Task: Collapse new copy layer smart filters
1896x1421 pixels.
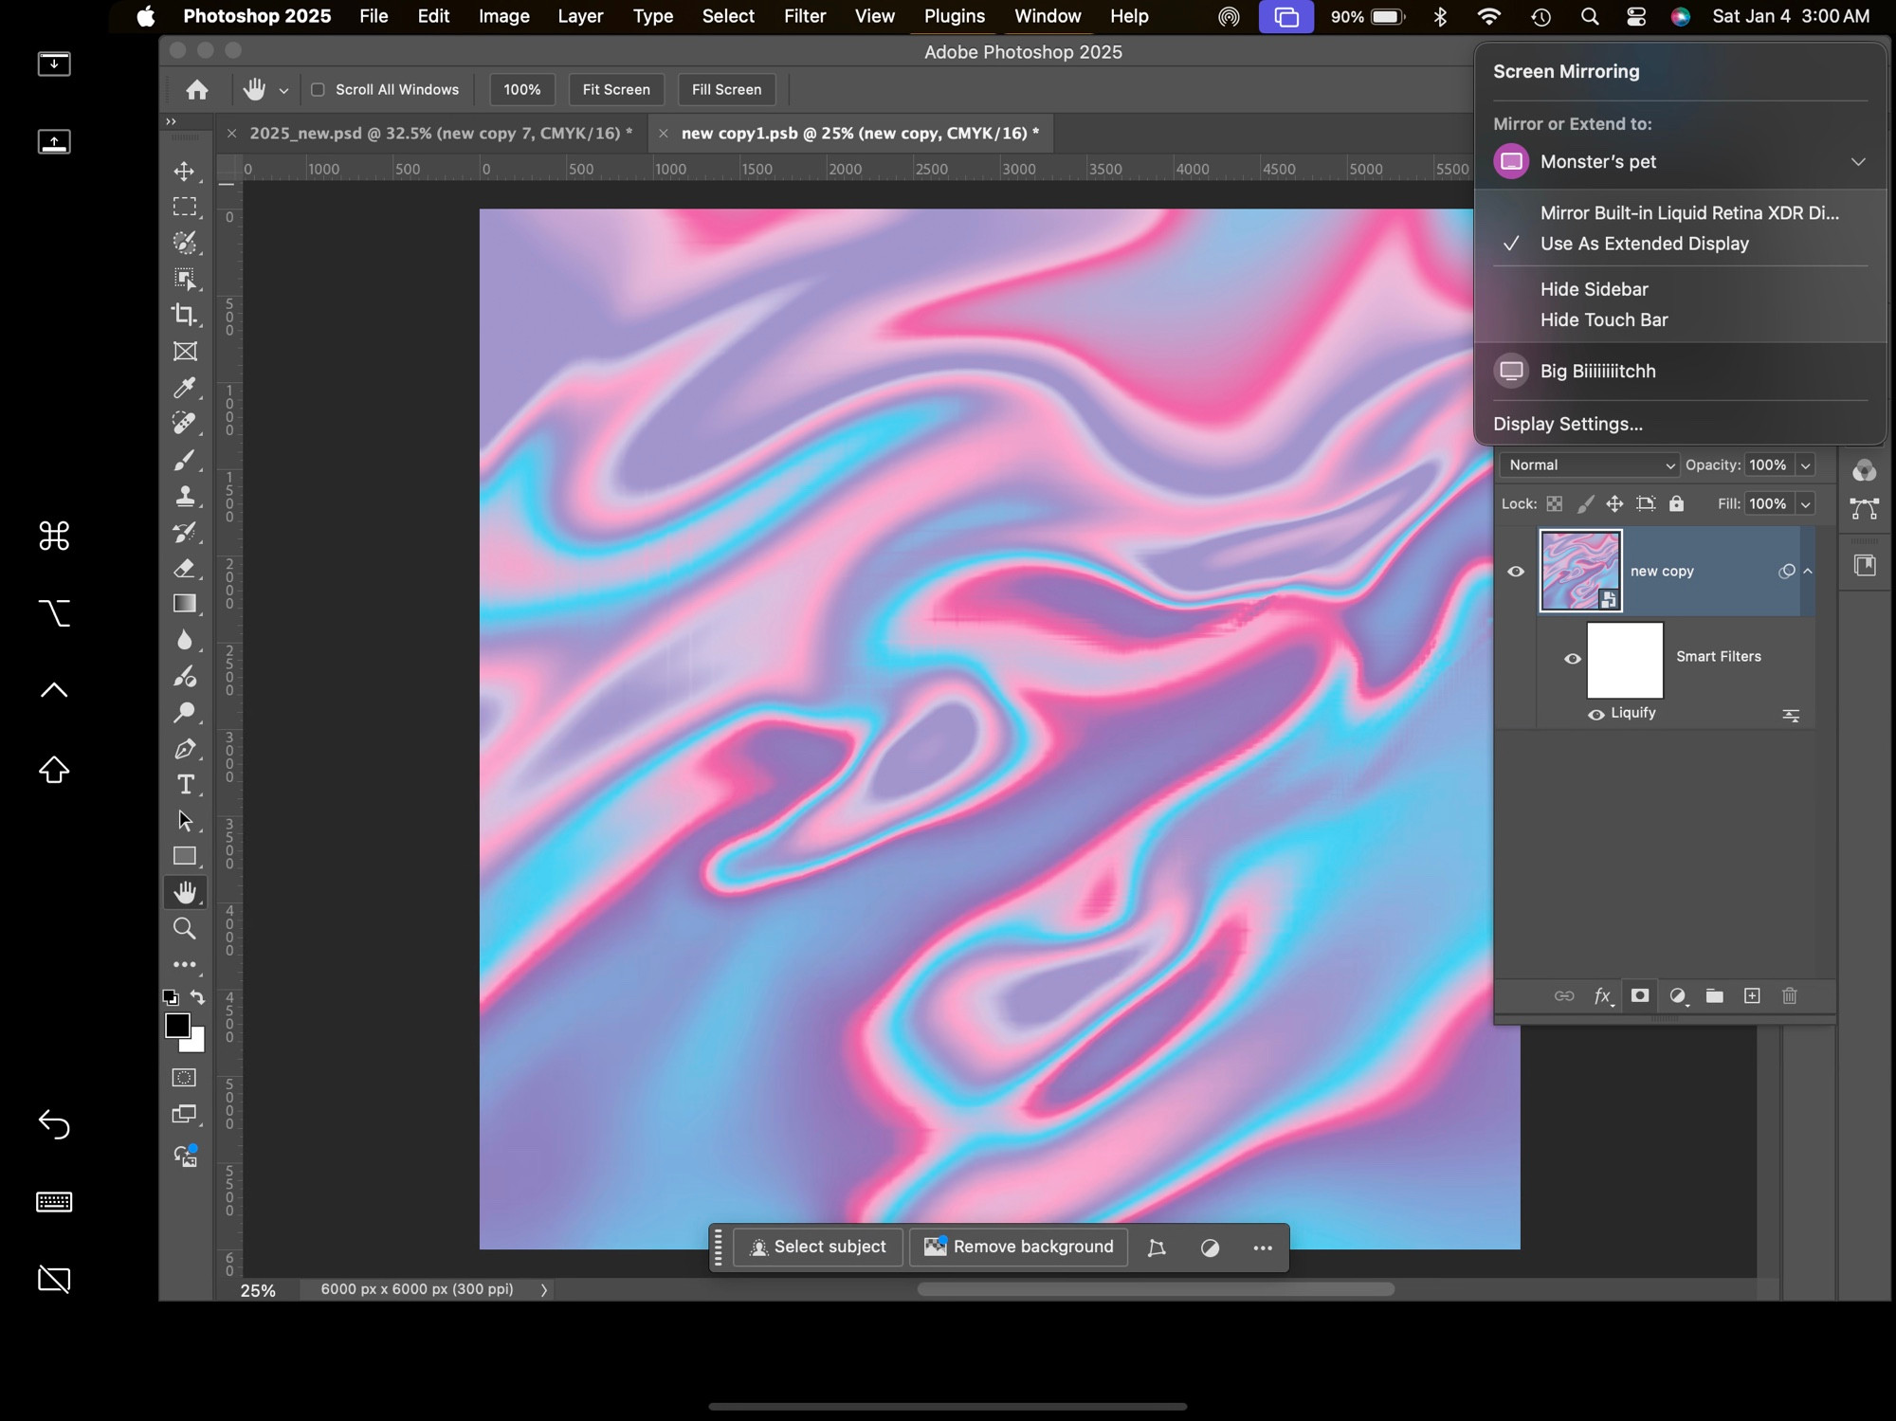Action: [1808, 572]
